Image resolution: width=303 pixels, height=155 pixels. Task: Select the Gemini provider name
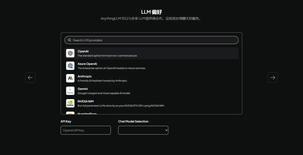point(83,89)
